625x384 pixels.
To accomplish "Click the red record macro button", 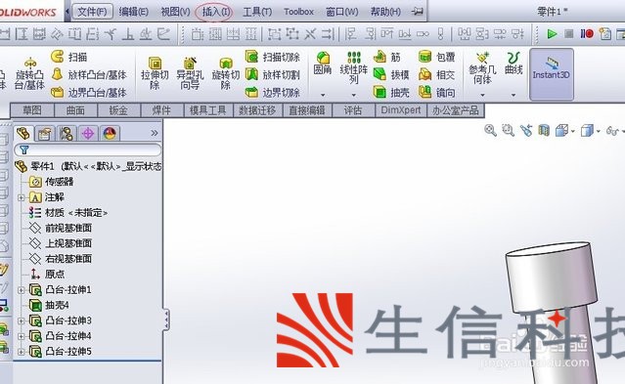I will (x=587, y=34).
